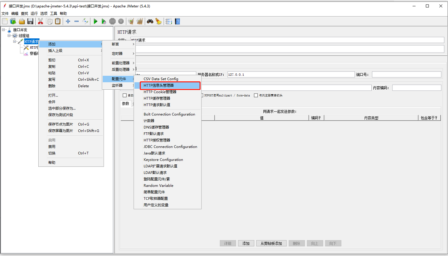The height and width of the screenshot is (256, 448).
Task: Click the 编码? column header
Action: 317,118
